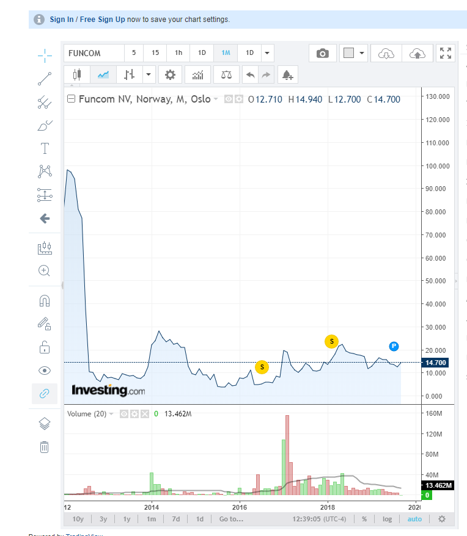Set the 1m time range
467x536 pixels.
[152, 519]
